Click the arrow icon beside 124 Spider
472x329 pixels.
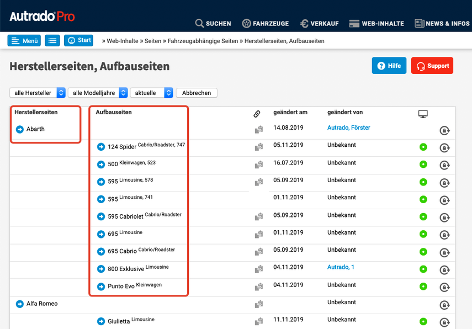click(x=101, y=147)
